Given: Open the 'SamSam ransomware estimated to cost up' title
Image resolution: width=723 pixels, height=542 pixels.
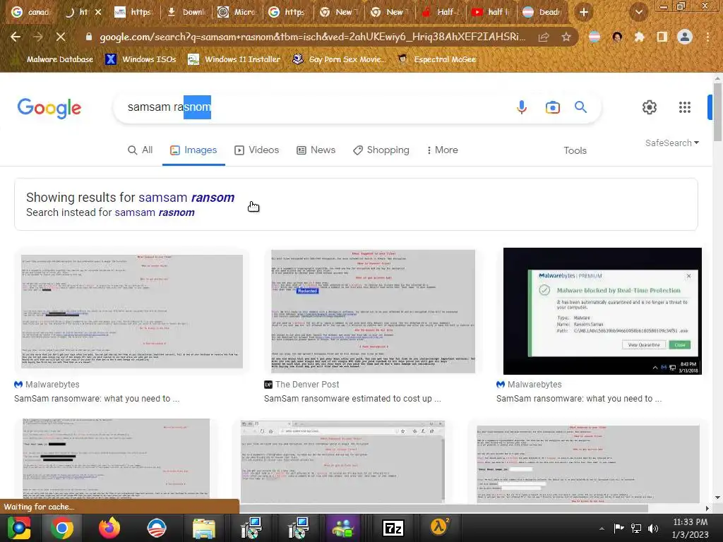Looking at the screenshot, I should click(352, 399).
